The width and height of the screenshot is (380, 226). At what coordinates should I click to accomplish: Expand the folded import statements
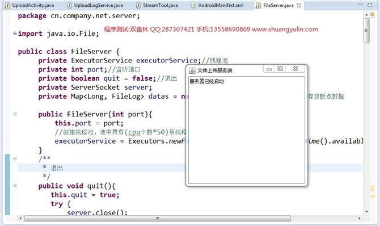point(15,34)
